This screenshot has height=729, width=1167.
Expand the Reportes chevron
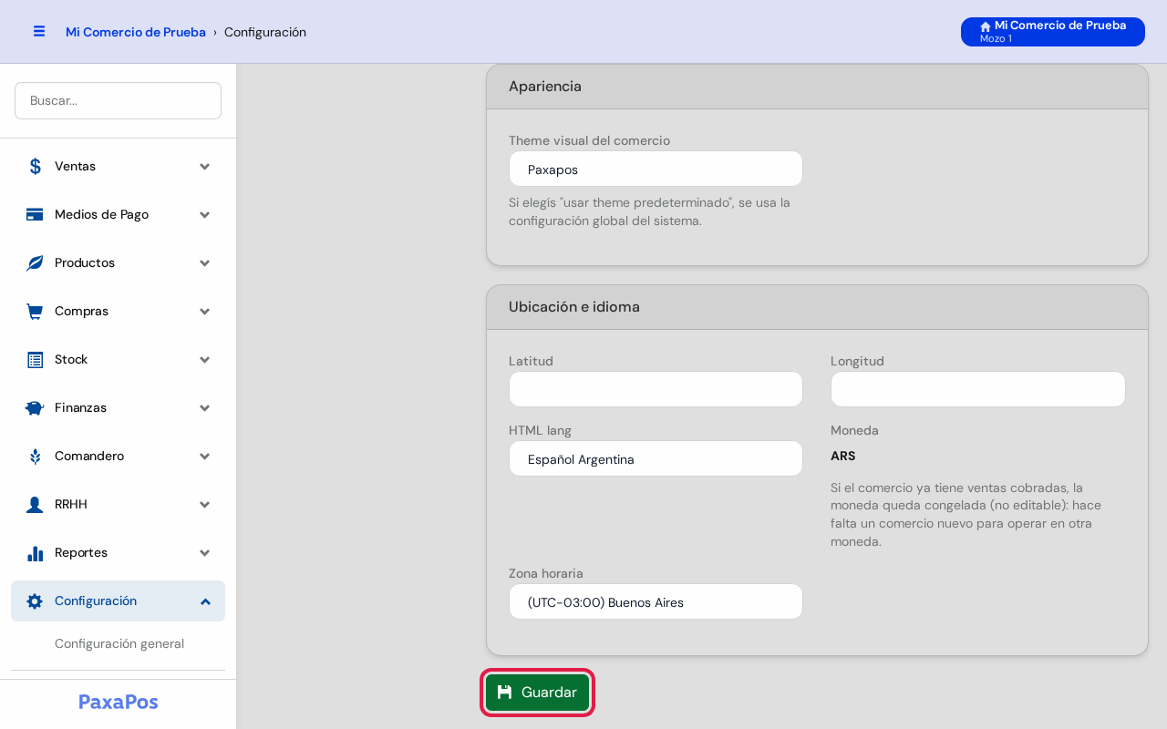point(205,553)
